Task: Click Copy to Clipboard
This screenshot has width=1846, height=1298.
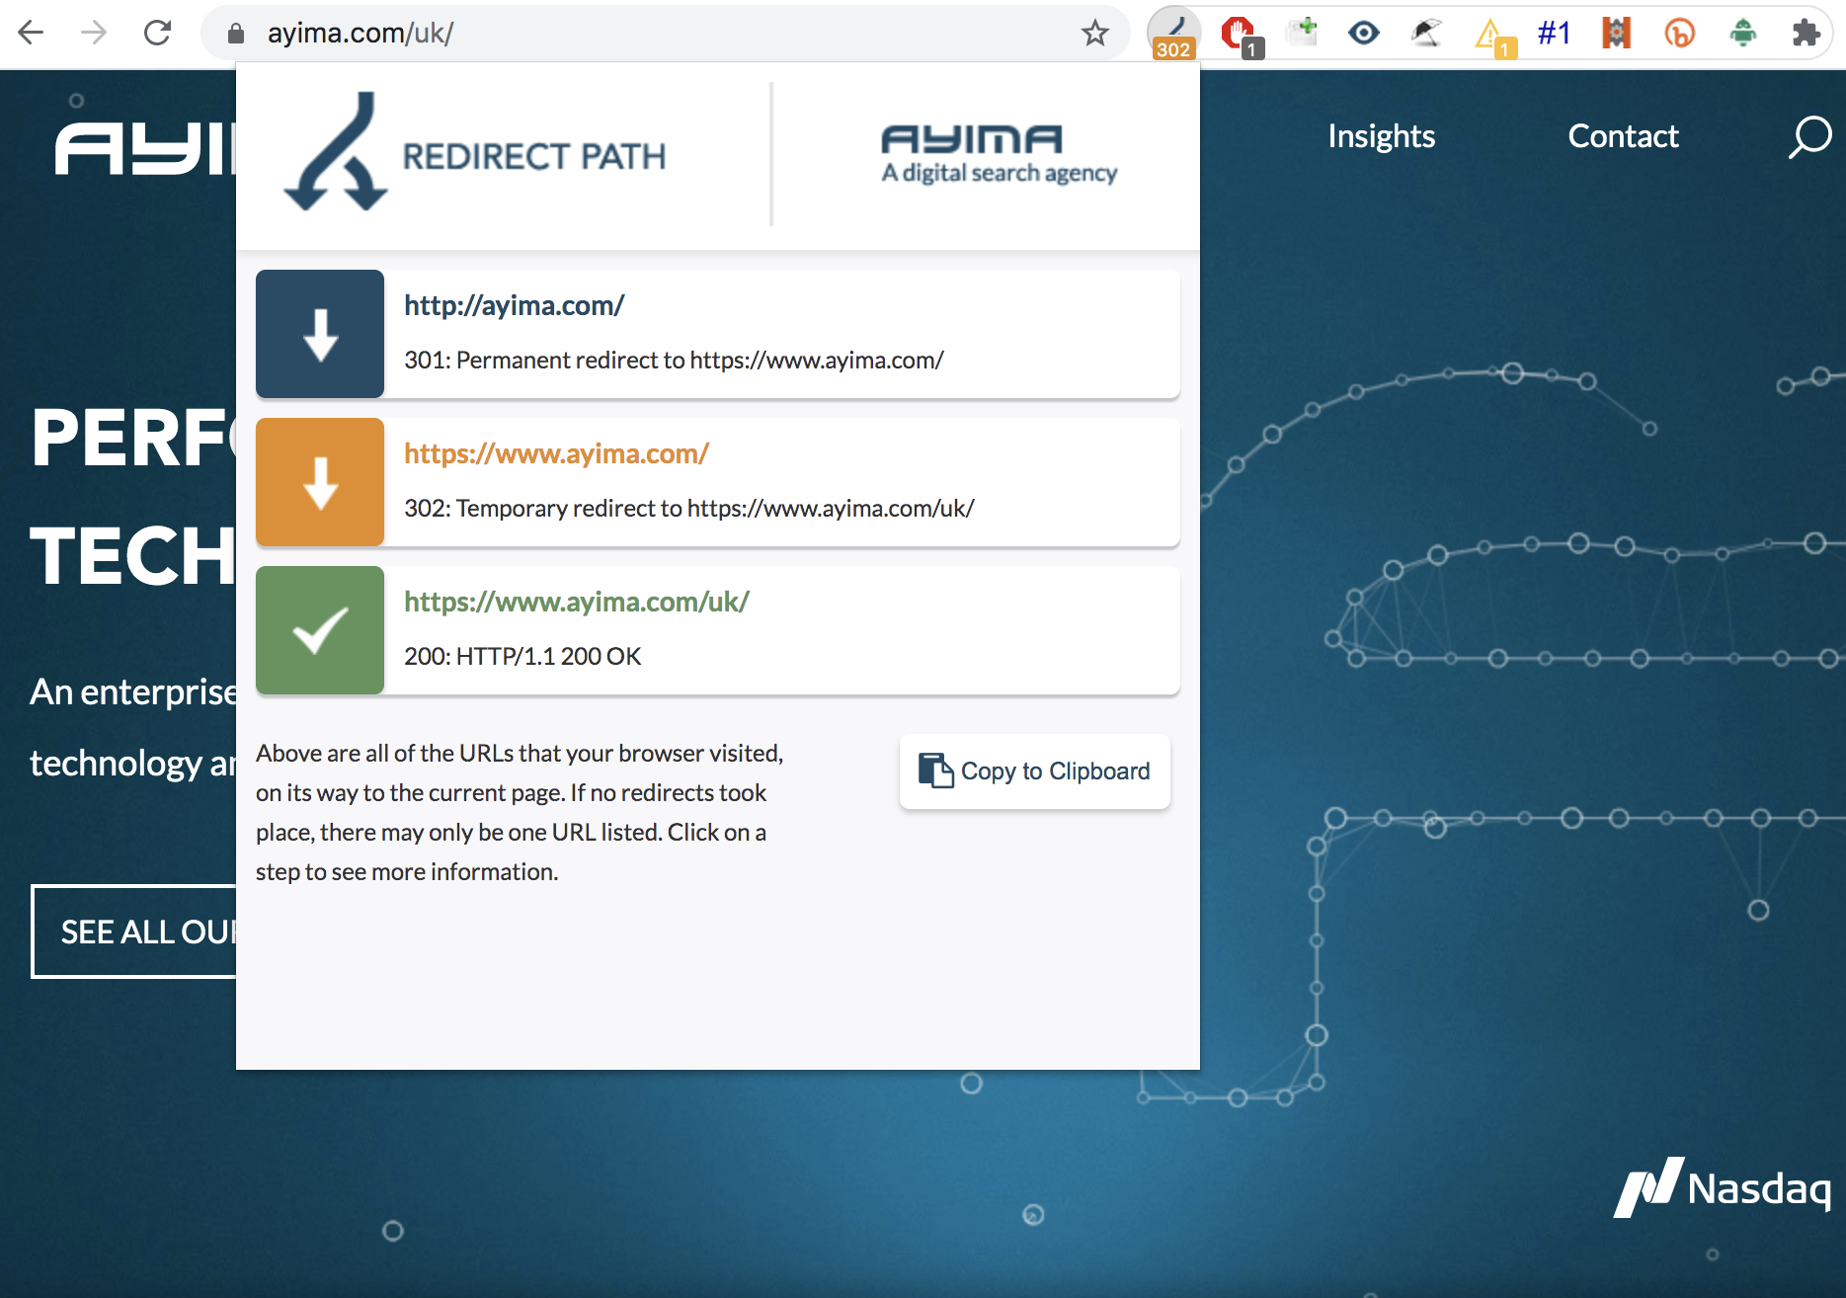Action: click(1034, 771)
